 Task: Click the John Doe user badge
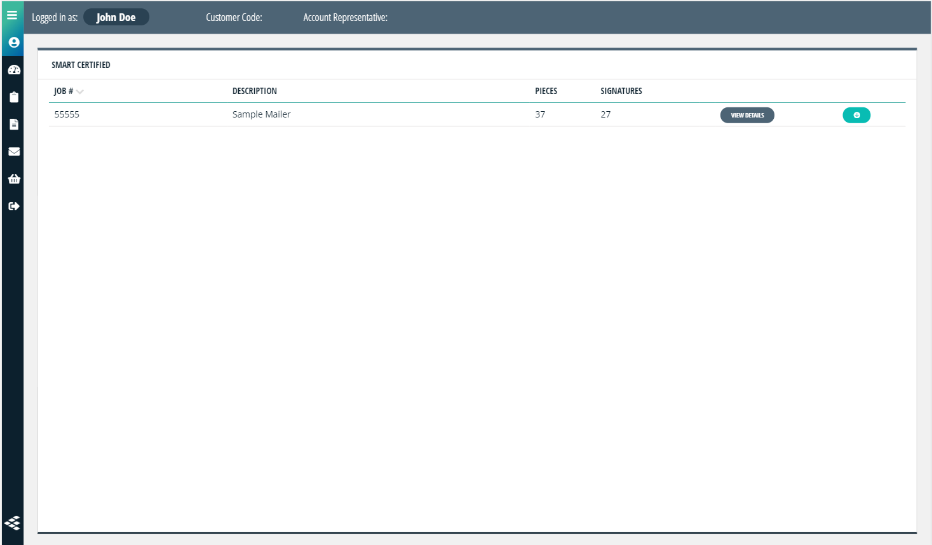coord(116,17)
